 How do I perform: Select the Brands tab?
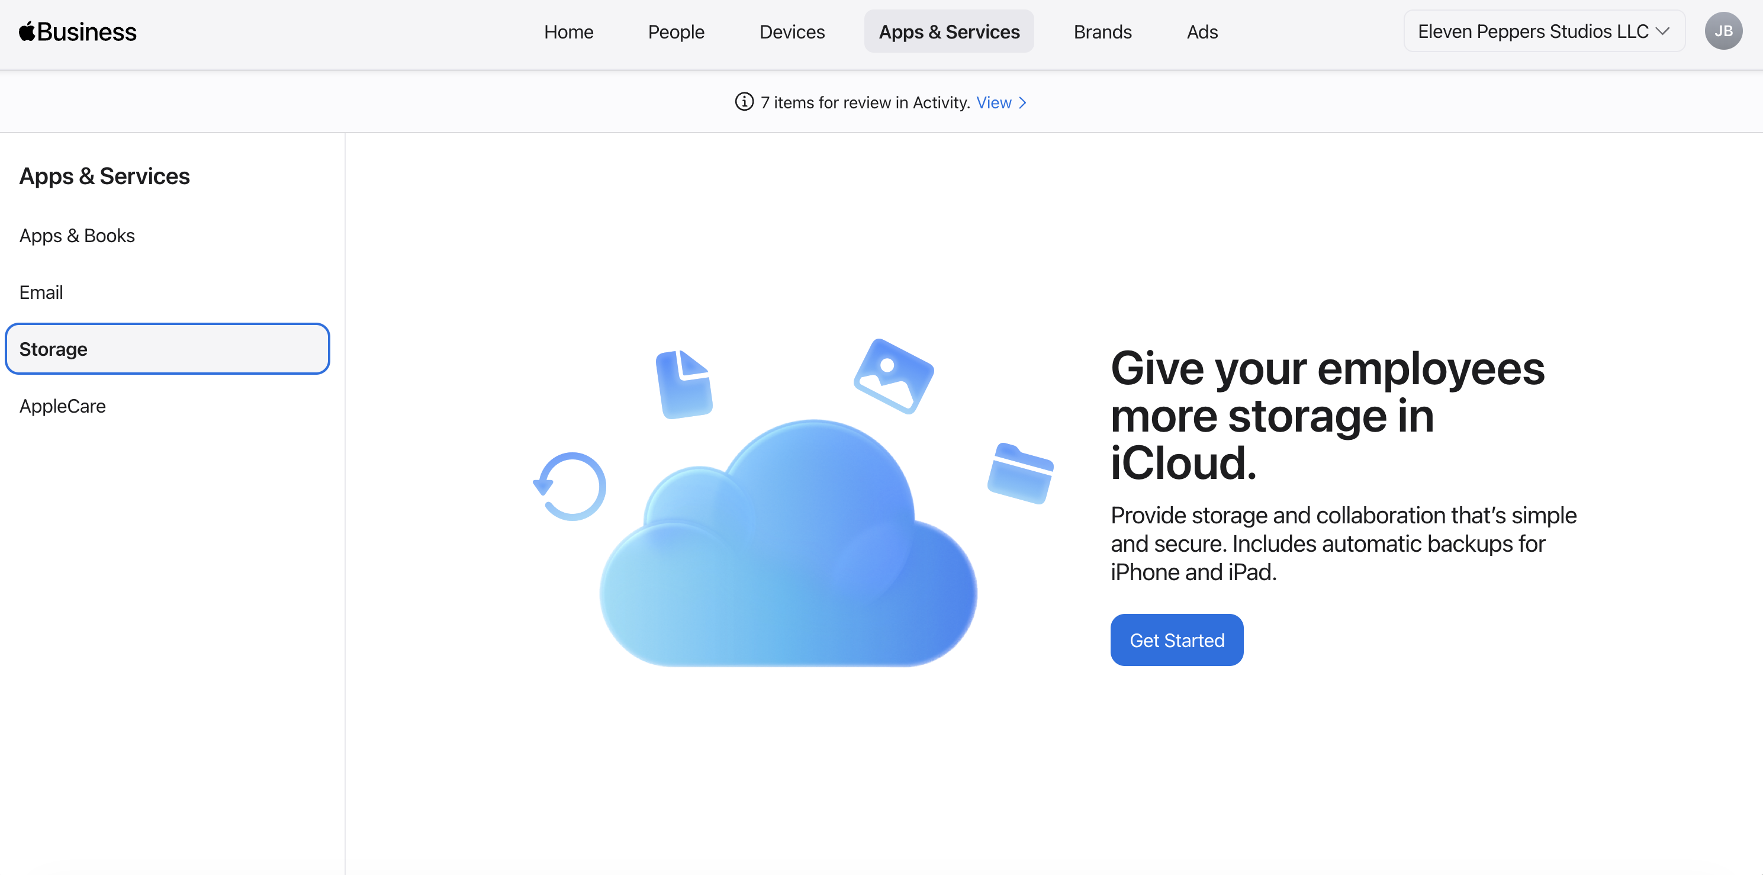point(1102,31)
